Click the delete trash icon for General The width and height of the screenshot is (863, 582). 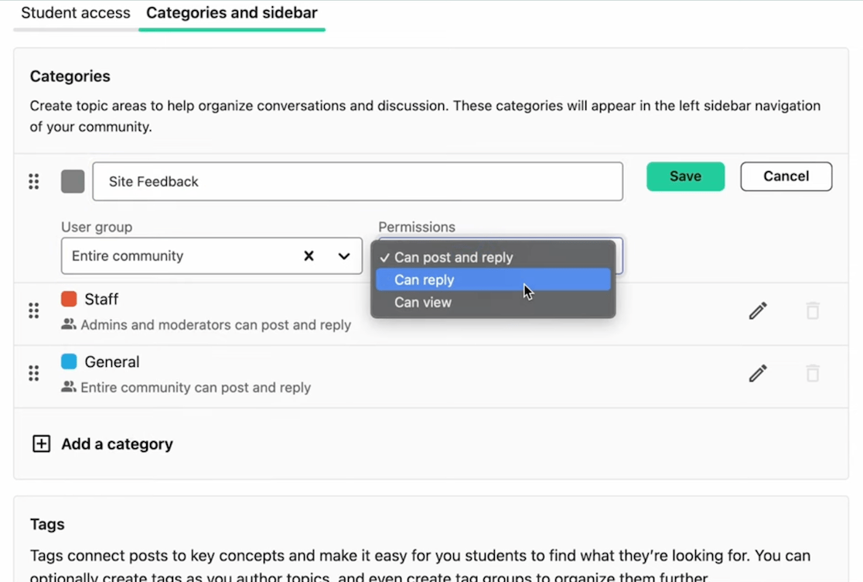point(812,373)
